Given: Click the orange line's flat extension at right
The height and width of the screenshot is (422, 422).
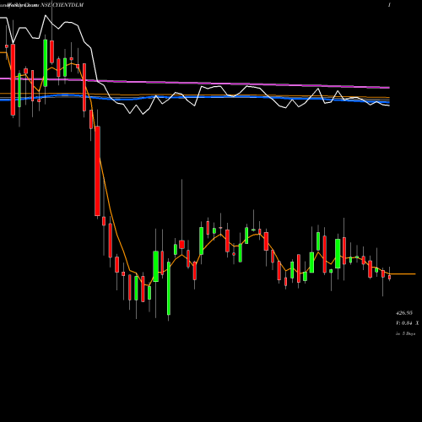Looking at the screenshot, I should (403, 273).
